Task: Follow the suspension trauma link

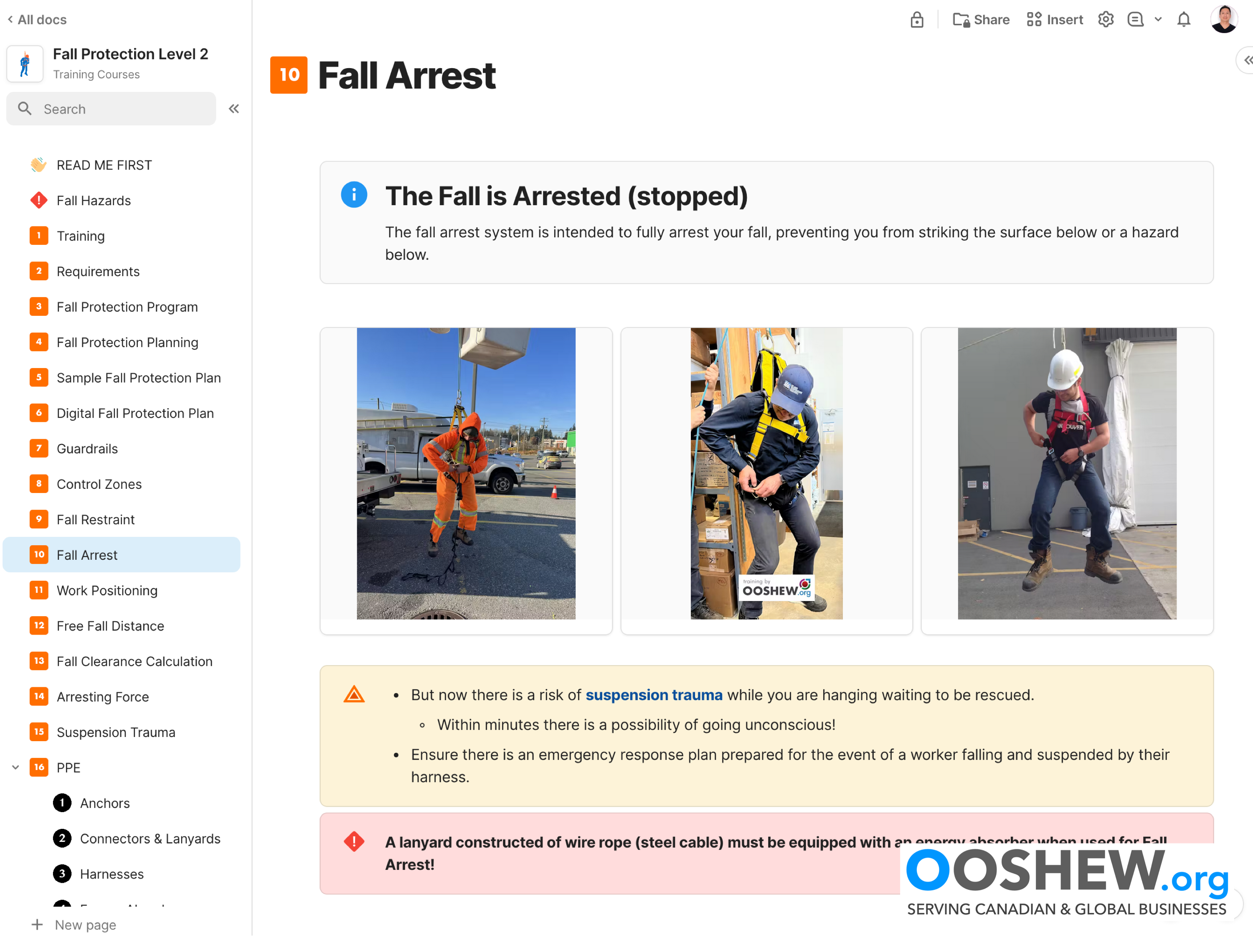Action: [x=654, y=695]
